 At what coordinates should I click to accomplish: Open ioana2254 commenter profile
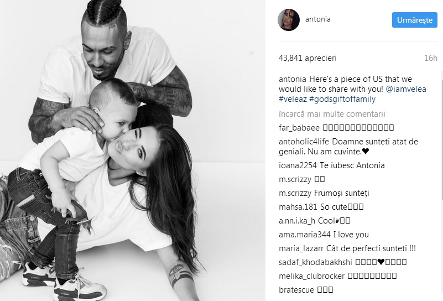298,165
